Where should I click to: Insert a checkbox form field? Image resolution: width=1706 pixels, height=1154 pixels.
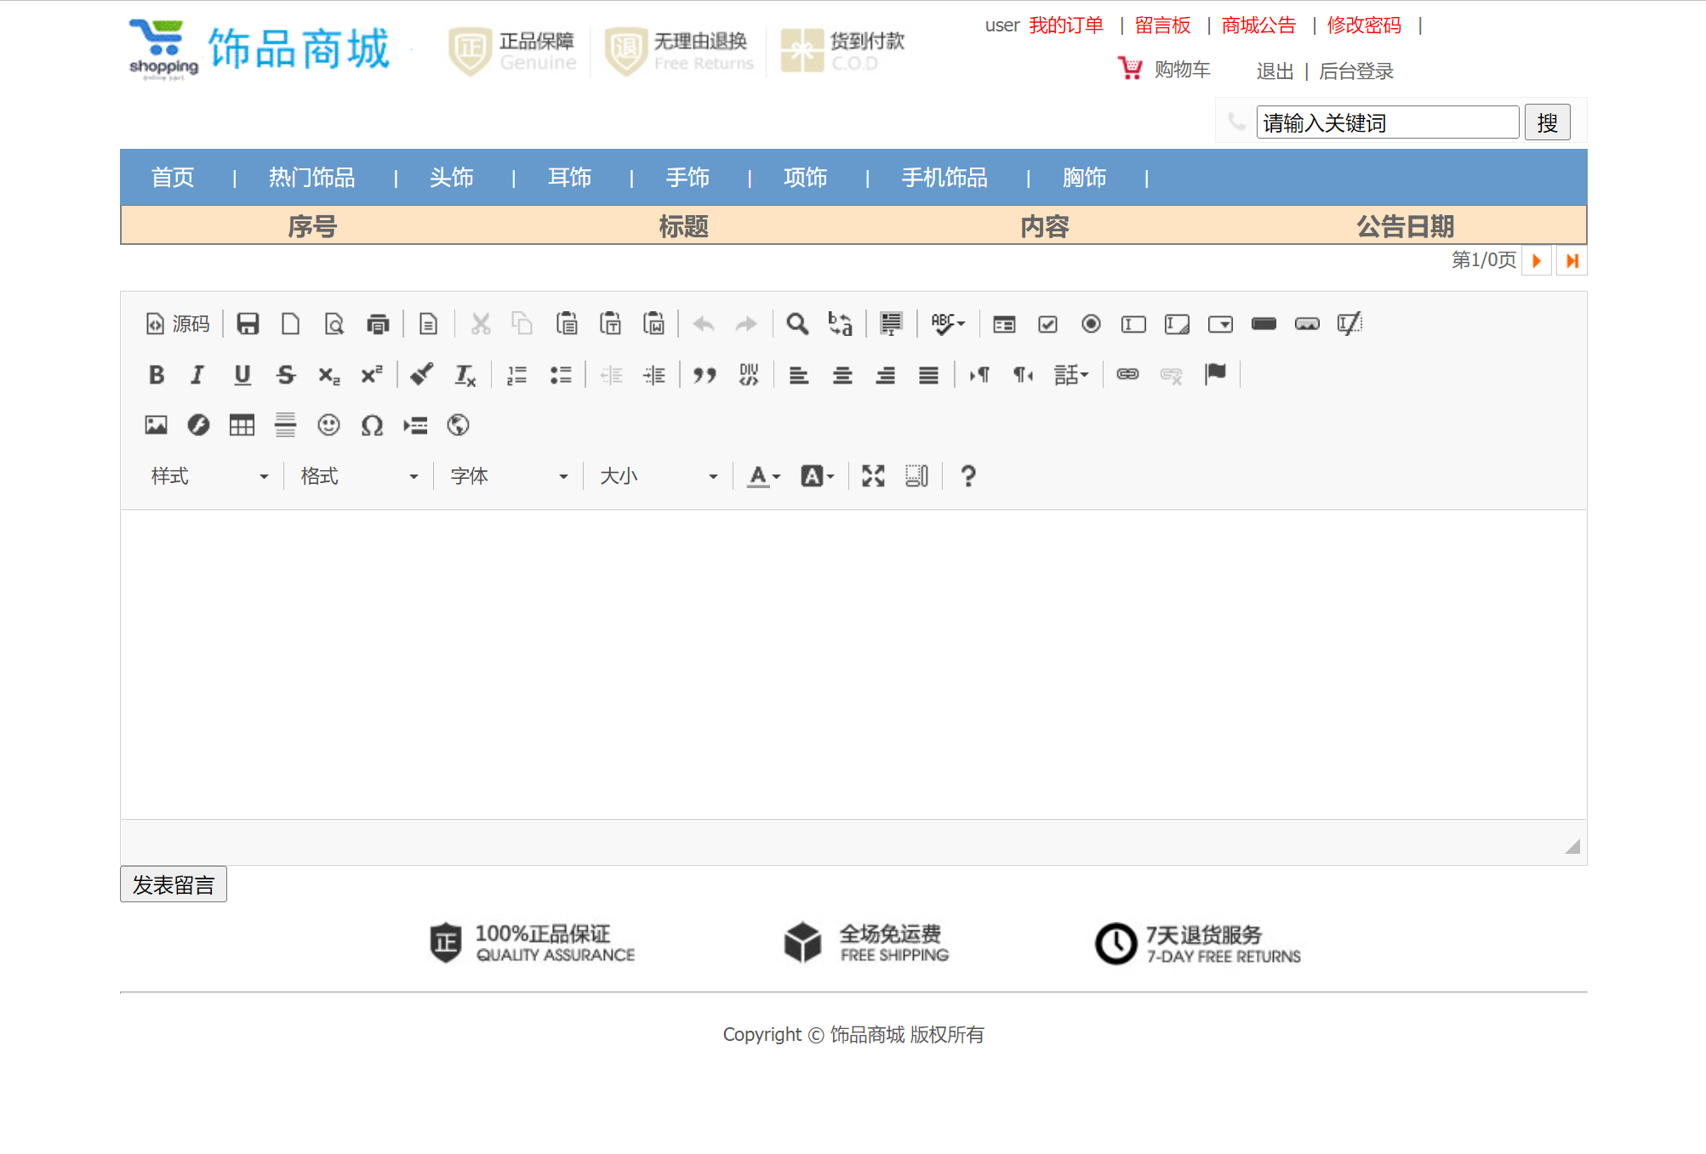pos(1047,324)
